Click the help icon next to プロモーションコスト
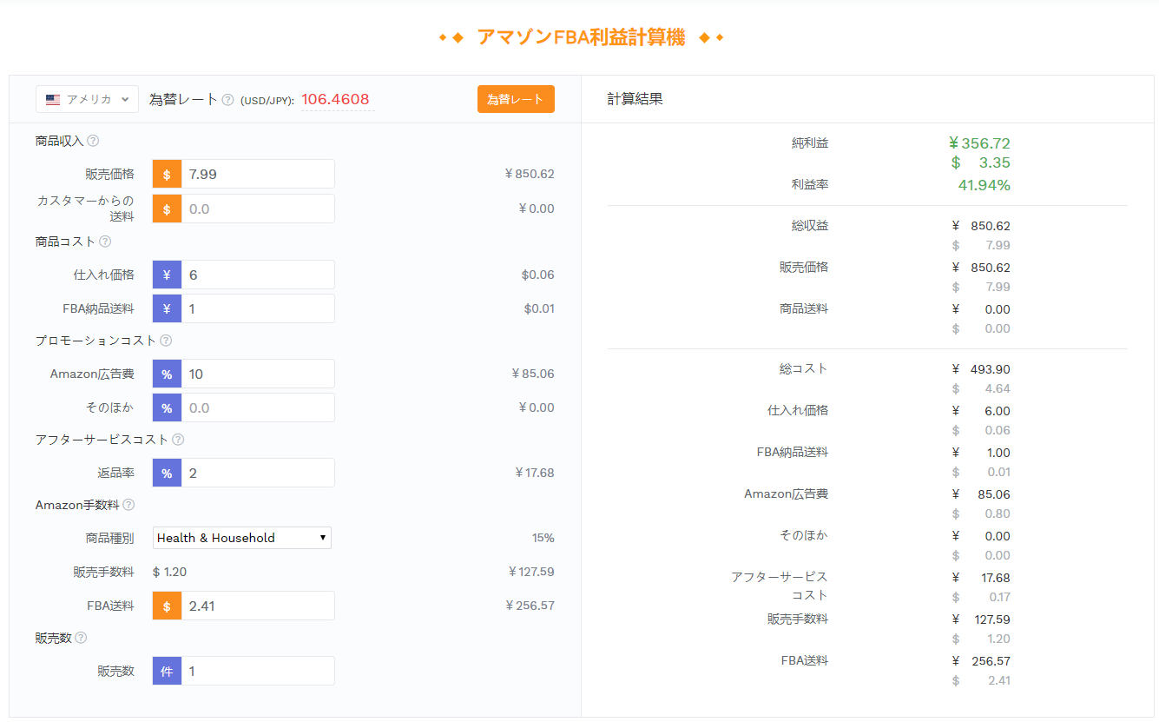Screen dimensions: 1159x722 tap(166, 341)
